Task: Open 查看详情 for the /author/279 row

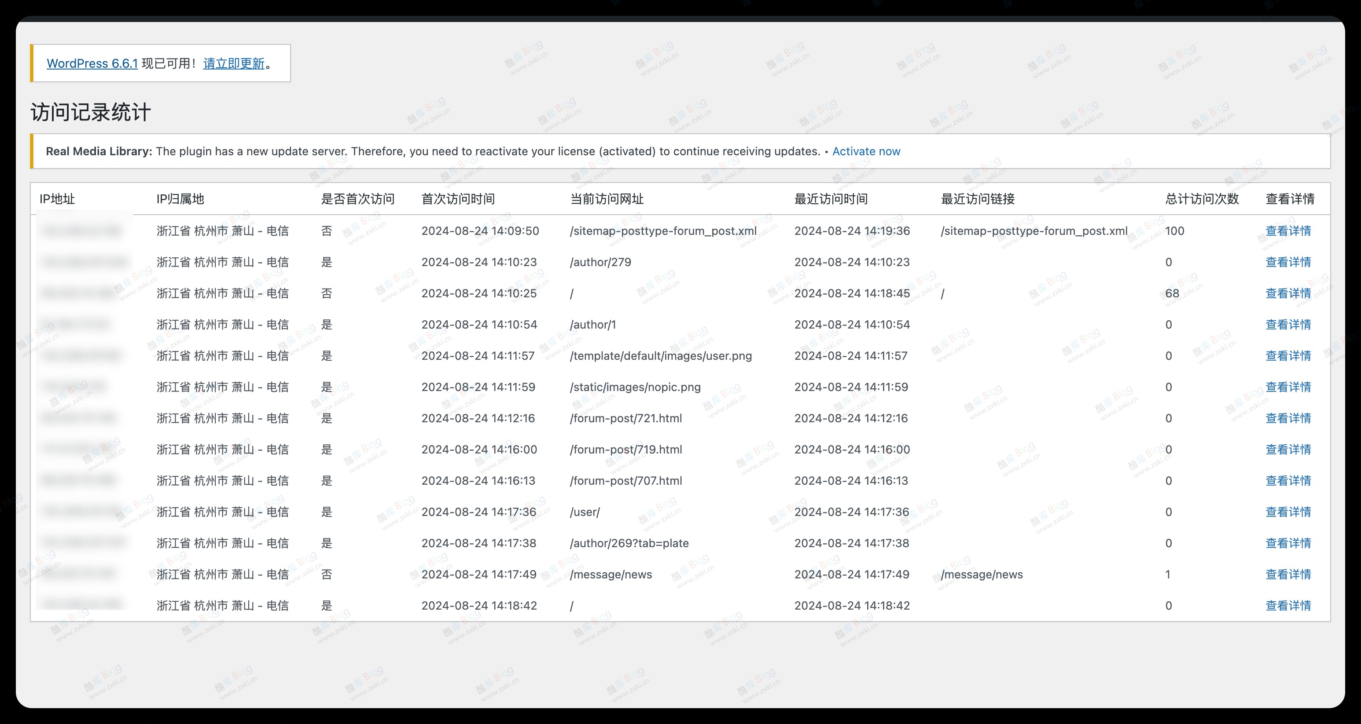Action: tap(1288, 262)
